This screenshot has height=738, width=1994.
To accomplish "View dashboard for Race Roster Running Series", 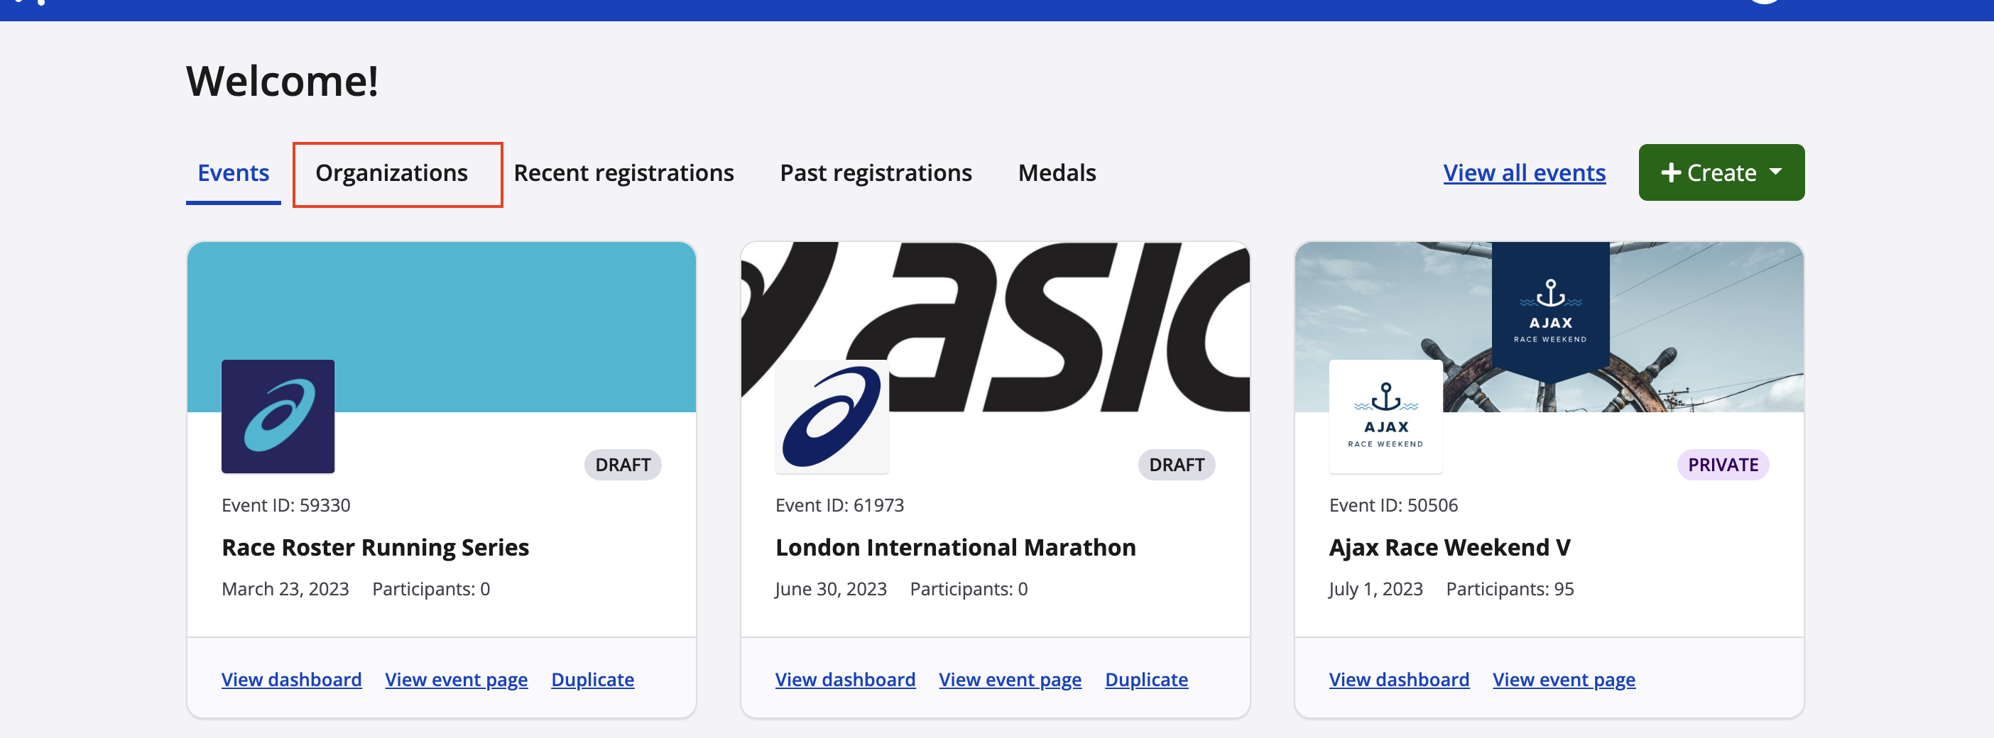I will pyautogui.click(x=291, y=679).
